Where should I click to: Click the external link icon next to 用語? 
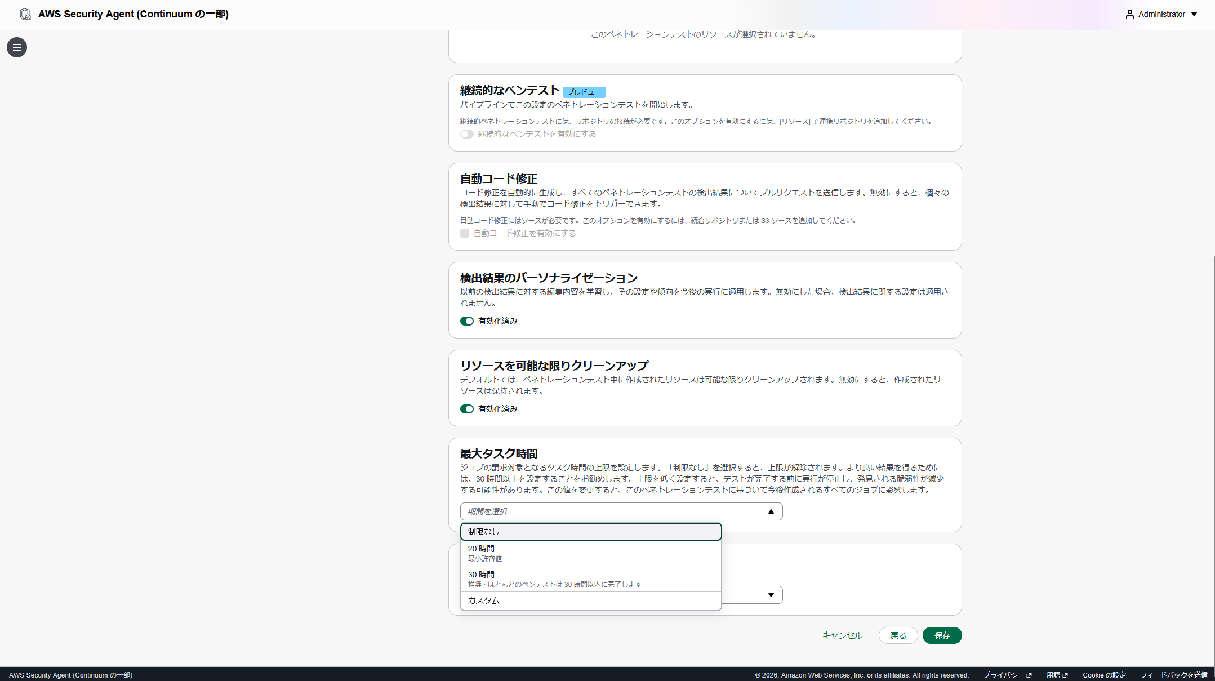1065,675
